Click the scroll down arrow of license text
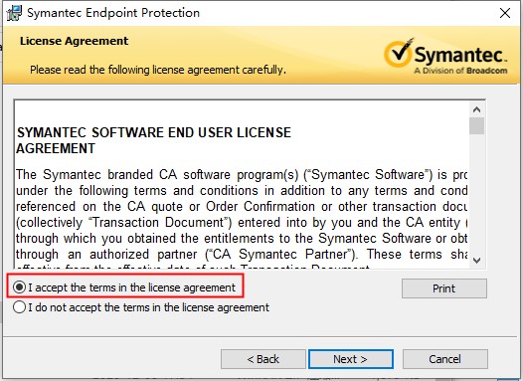Screen dimensions: 523x381 point(476,261)
